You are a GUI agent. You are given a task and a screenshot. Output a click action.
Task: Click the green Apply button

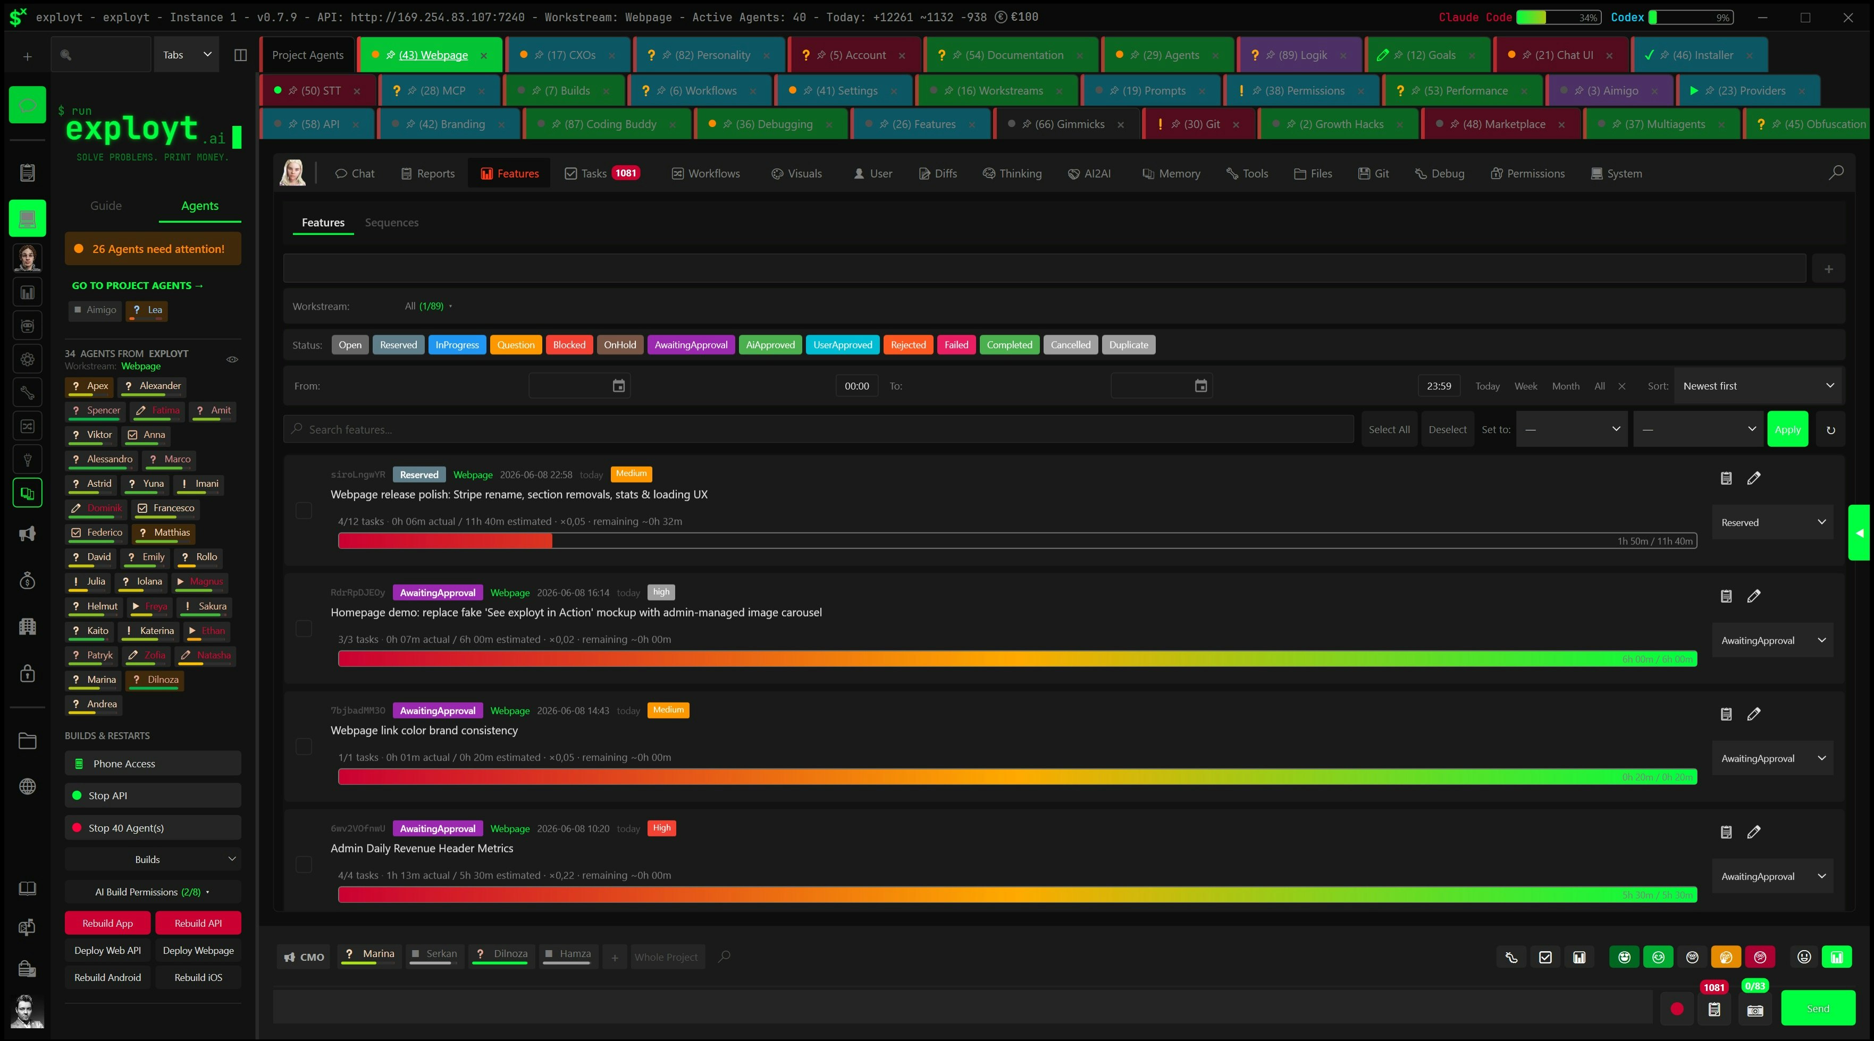click(1787, 429)
